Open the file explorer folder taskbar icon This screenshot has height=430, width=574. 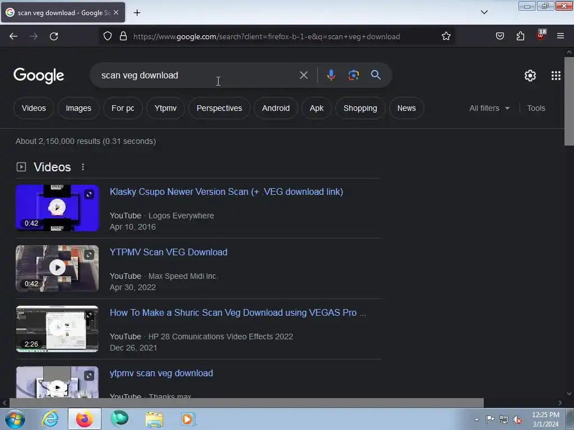[154, 419]
